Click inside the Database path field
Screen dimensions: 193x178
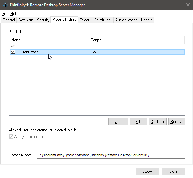[111, 155]
